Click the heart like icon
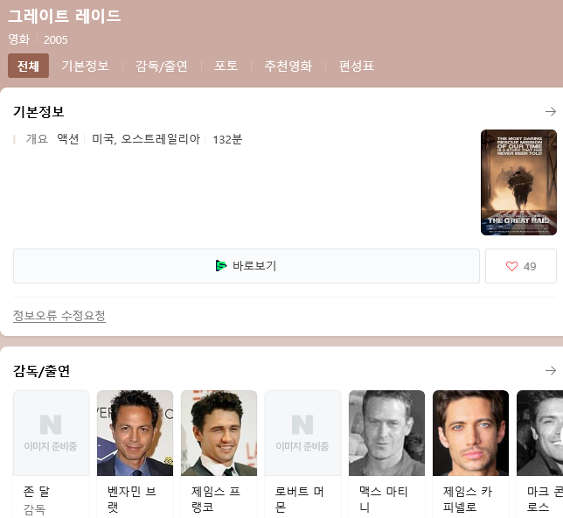Screen dimensions: 563x518 511,266
